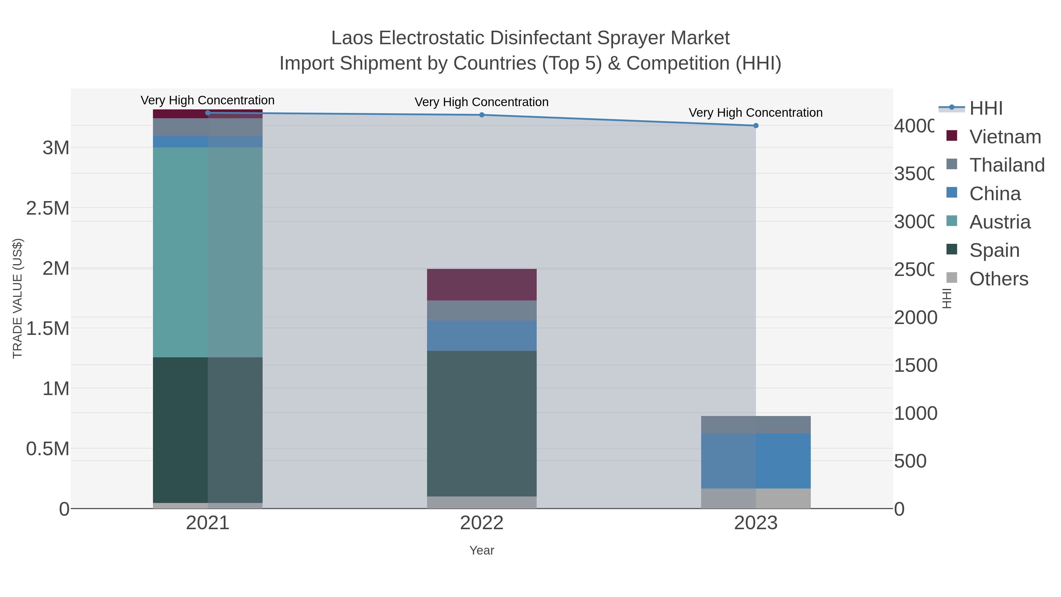The width and height of the screenshot is (1061, 597).
Task: Select the China segment of the 2022 bar
Action: (x=482, y=336)
